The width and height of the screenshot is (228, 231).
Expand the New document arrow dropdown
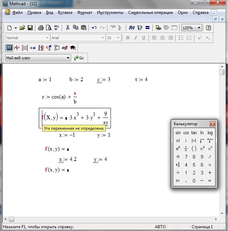click(16, 28)
